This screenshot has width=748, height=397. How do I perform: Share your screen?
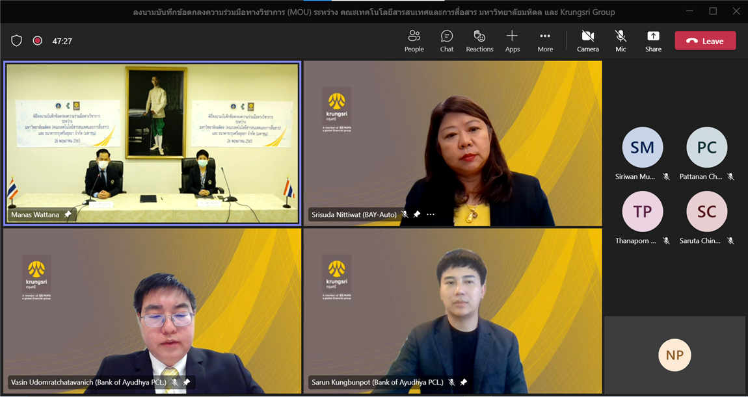[x=653, y=41]
